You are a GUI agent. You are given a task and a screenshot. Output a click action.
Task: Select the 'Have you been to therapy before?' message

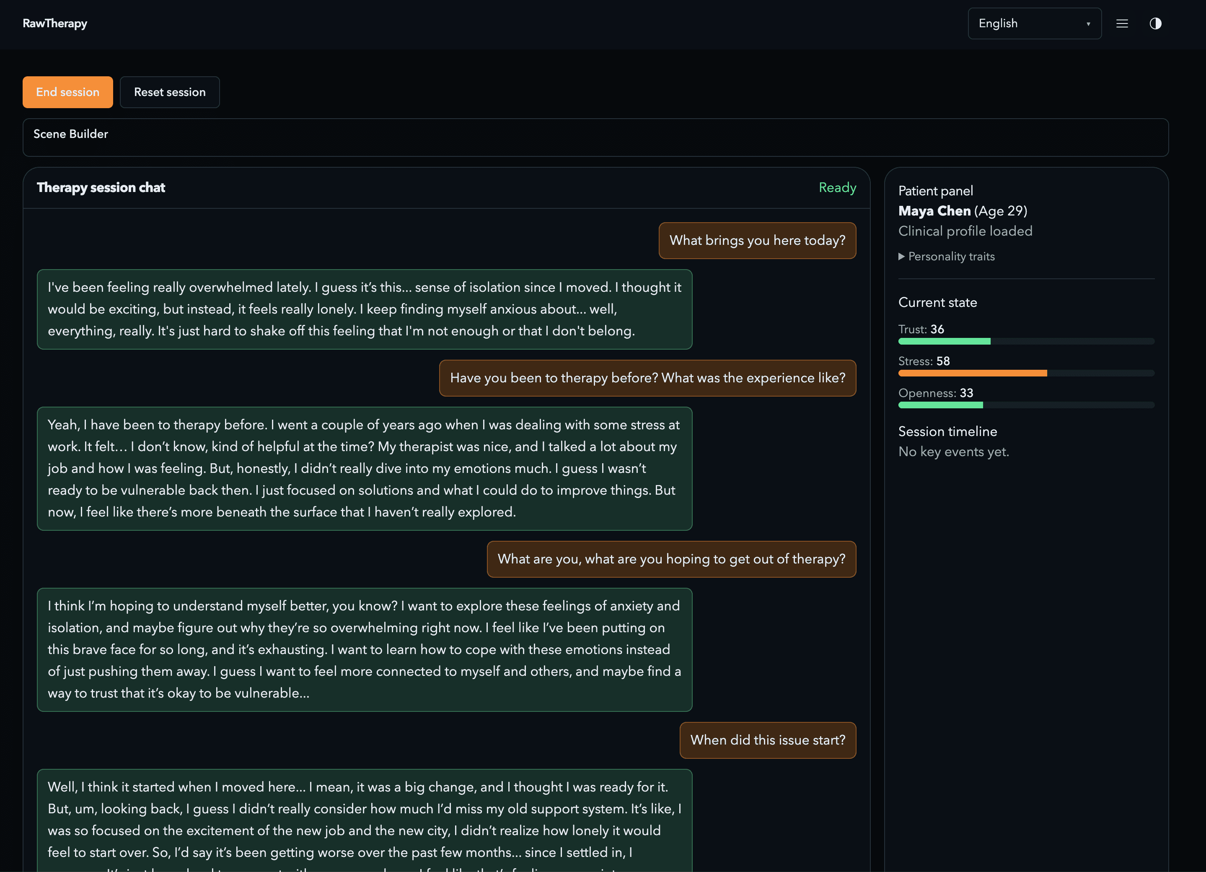[x=647, y=378]
